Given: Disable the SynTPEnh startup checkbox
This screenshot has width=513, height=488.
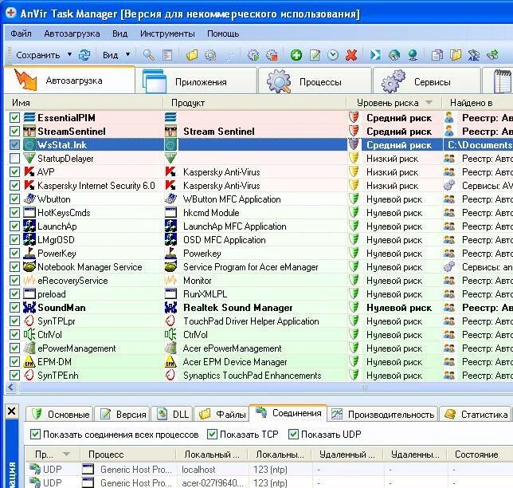Looking at the screenshot, I should point(14,375).
